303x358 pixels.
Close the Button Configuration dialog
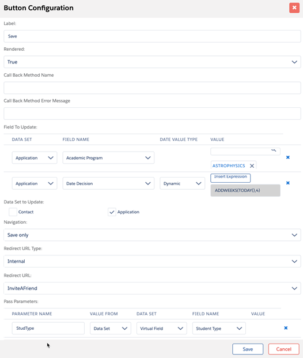pos(294,7)
